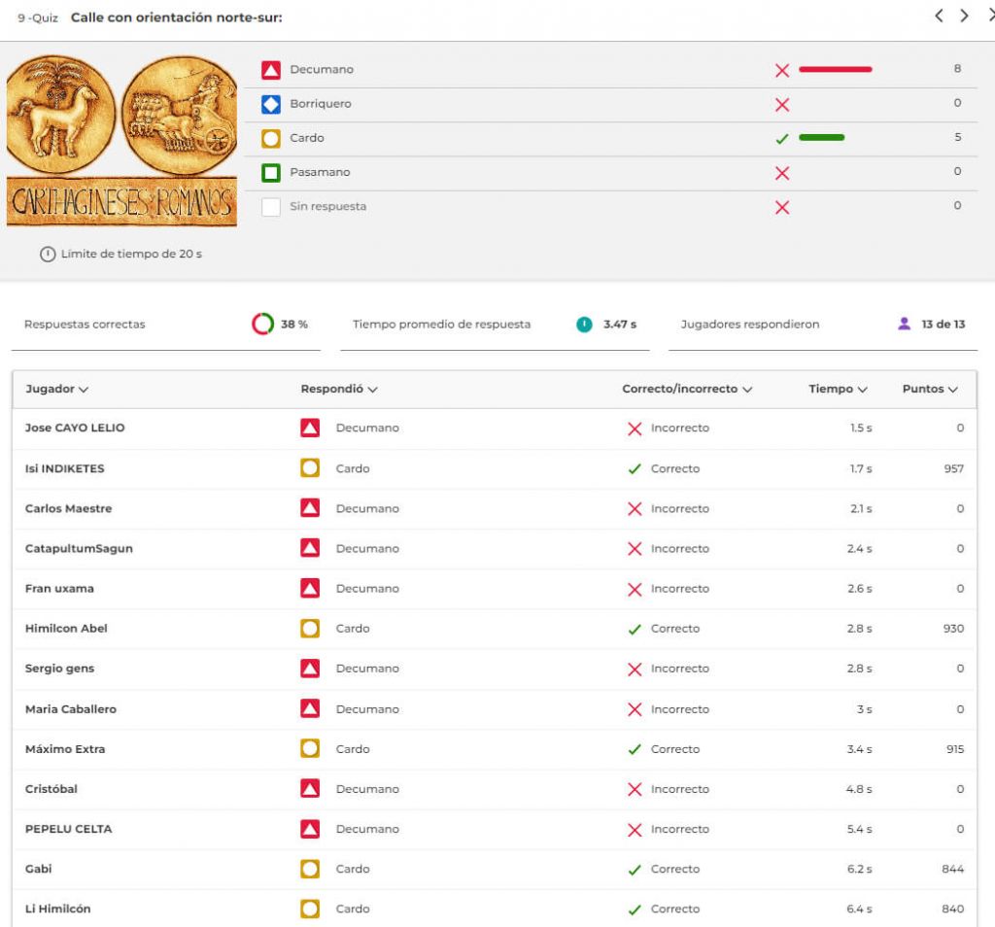Go to the next question arrow
The height and width of the screenshot is (927, 995).
[x=964, y=16]
